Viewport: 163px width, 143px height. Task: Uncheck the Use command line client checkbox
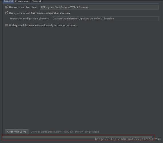(x=7, y=7)
